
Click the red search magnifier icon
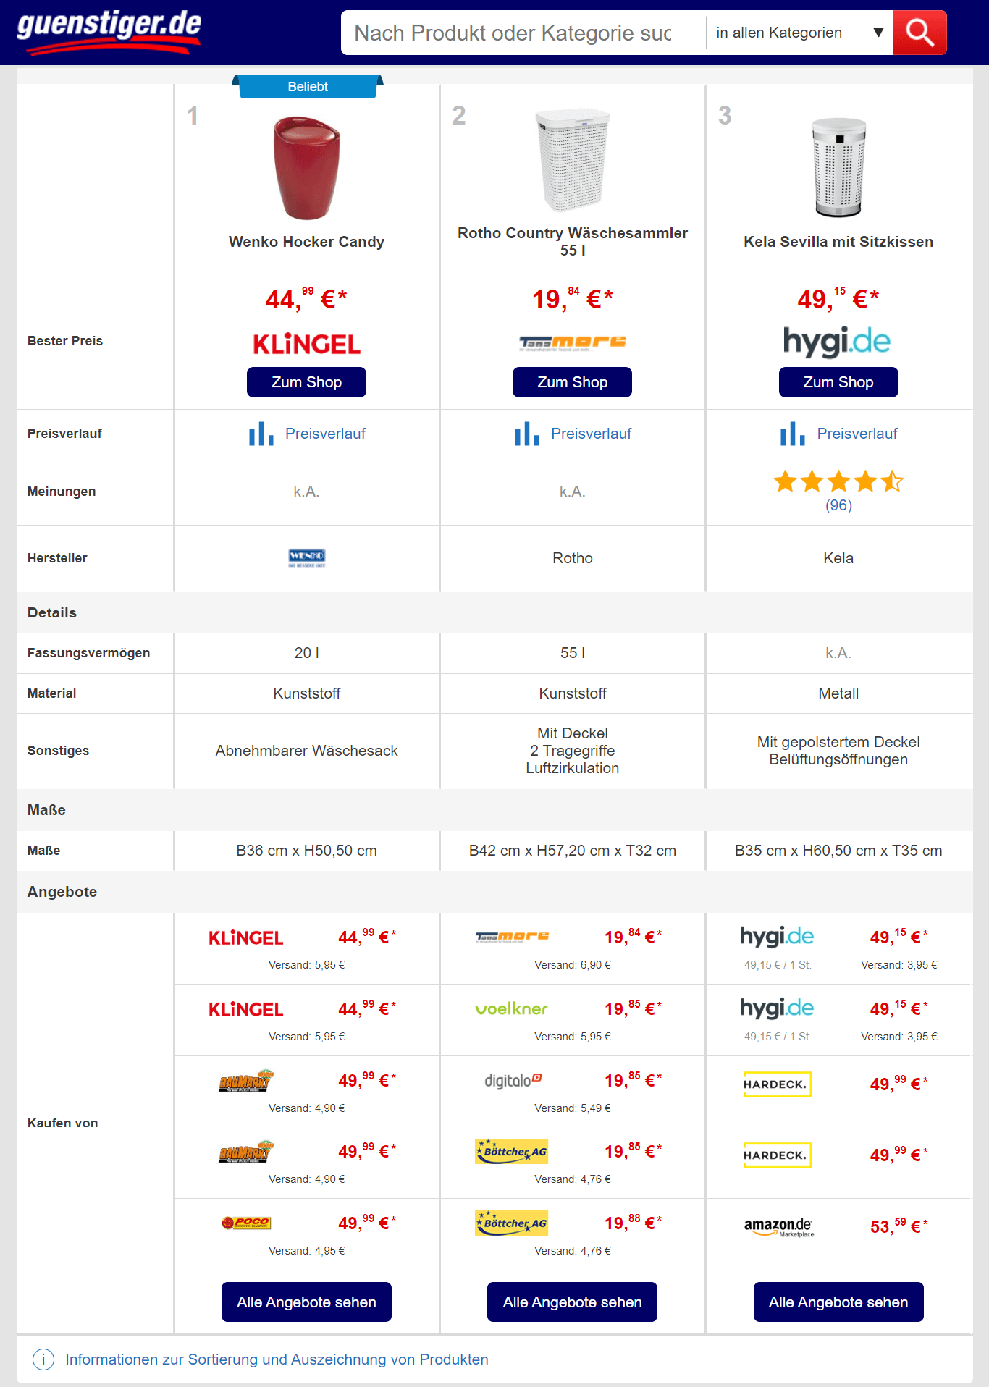click(x=919, y=33)
